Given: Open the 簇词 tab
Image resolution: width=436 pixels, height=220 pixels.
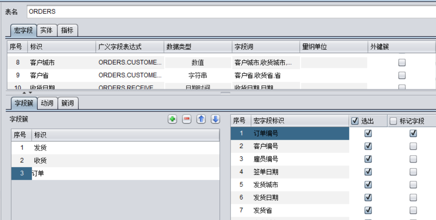Looking at the screenshot, I should [68, 103].
